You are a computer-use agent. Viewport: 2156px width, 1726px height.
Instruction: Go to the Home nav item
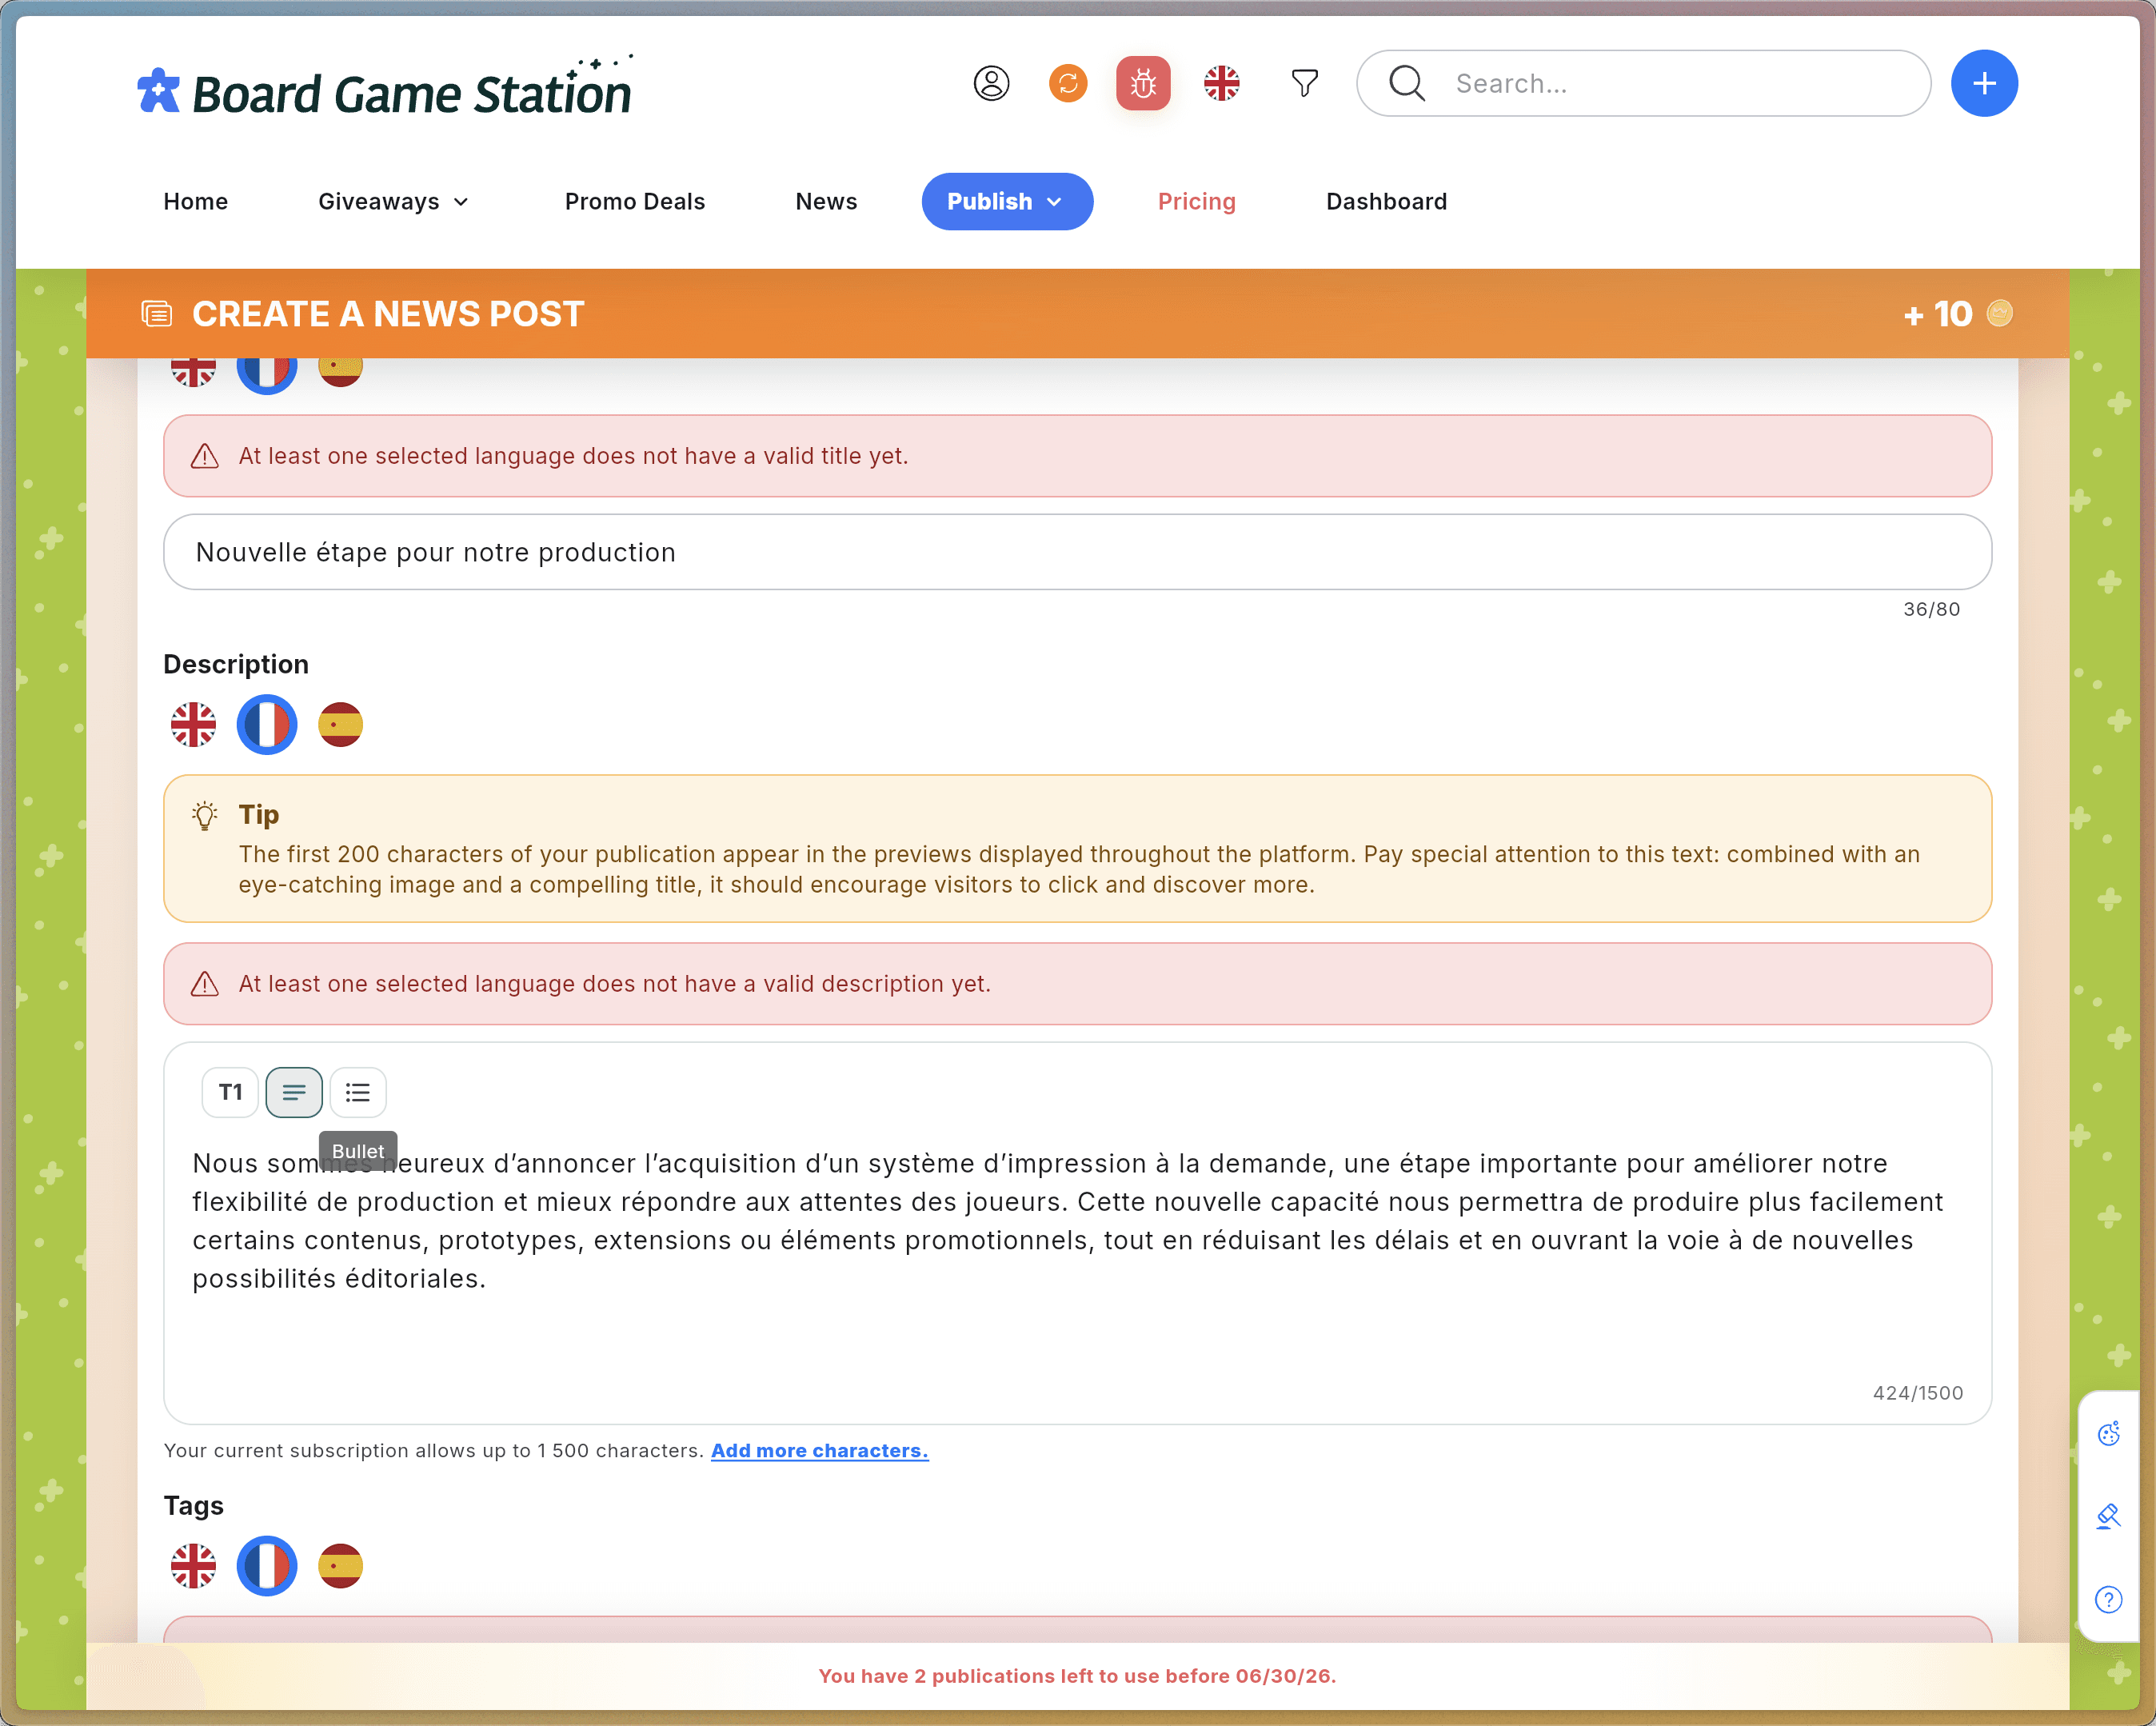196,201
